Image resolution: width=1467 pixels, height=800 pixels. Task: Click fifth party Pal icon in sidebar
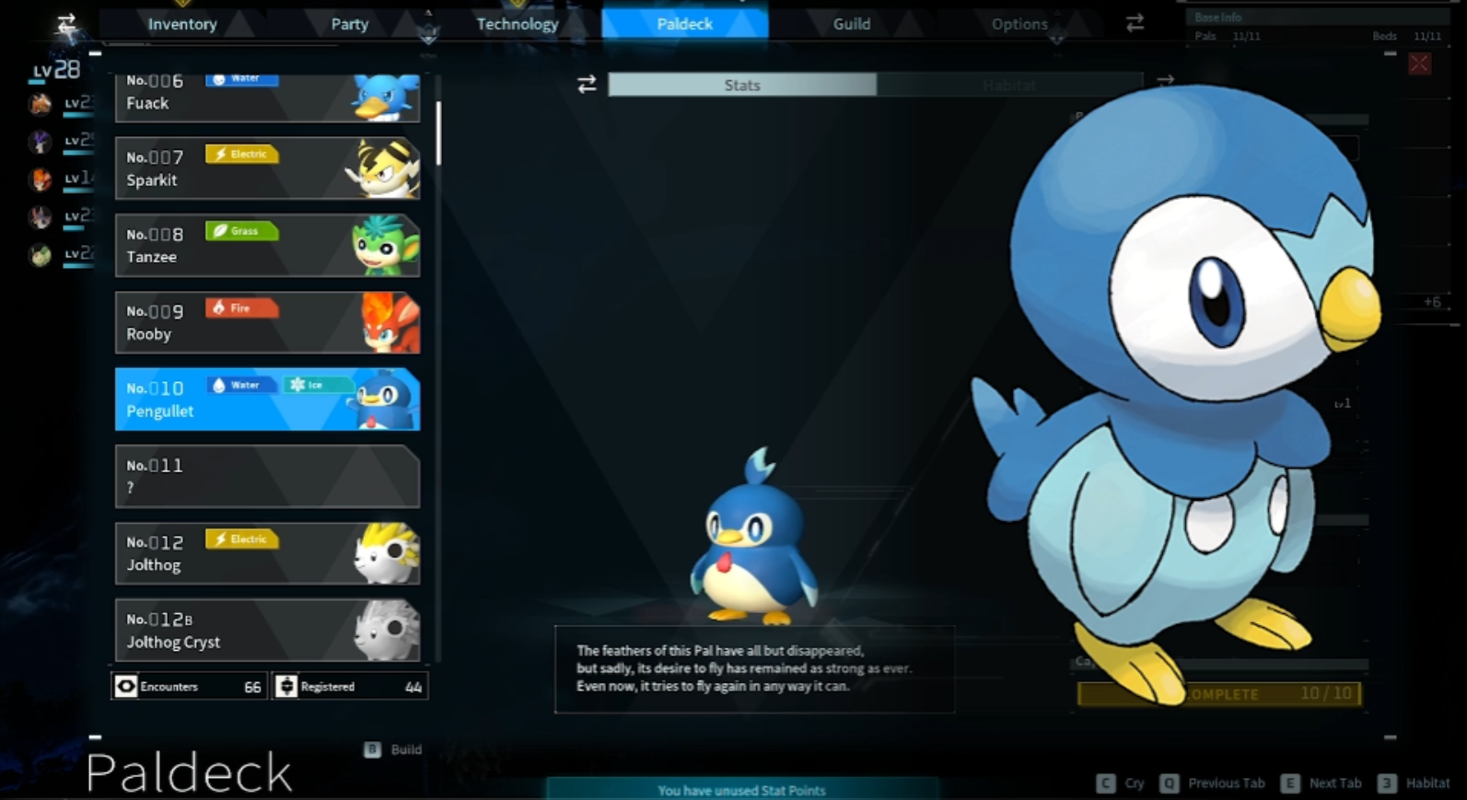click(x=40, y=254)
